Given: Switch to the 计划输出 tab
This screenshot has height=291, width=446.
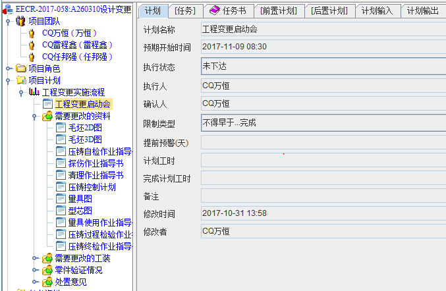Looking at the screenshot, I should 423,11.
